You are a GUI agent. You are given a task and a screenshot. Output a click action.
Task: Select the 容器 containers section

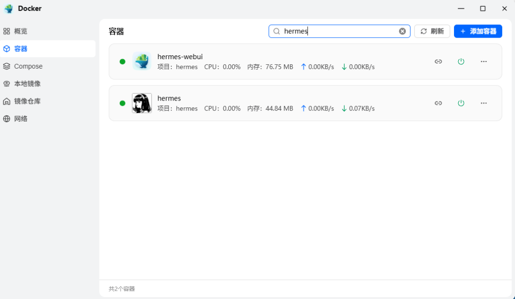click(x=21, y=48)
